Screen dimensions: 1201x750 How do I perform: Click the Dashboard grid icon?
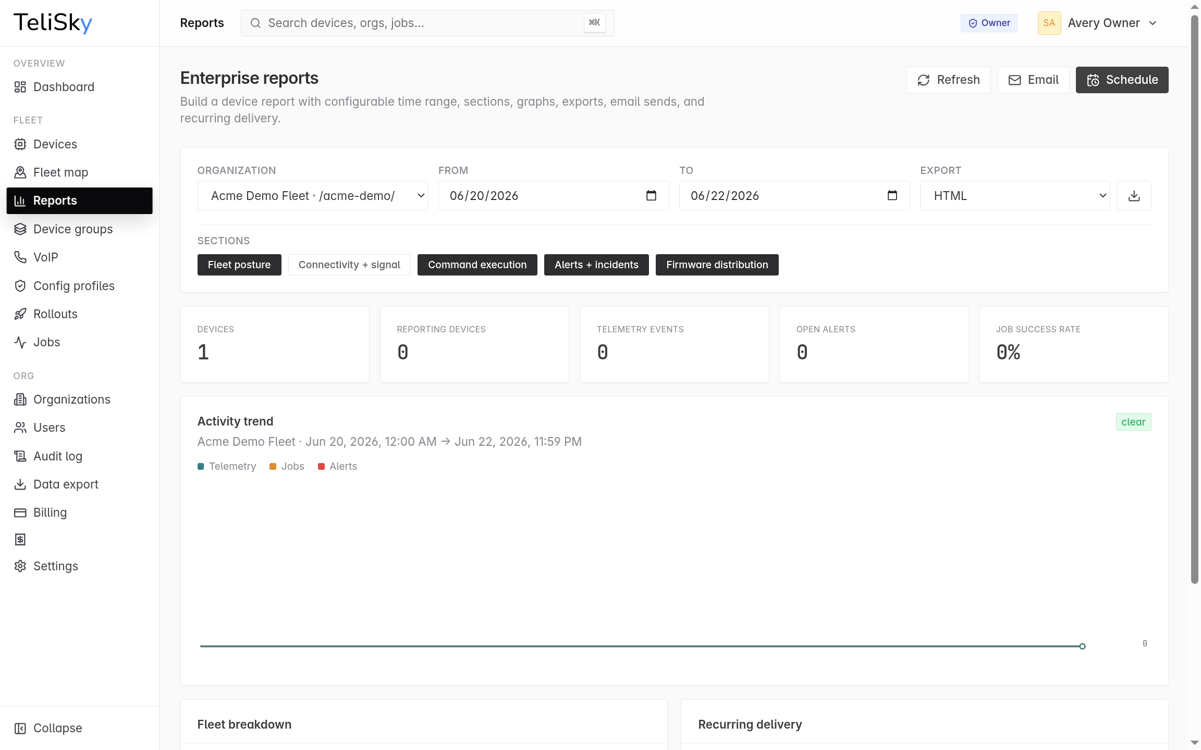20,87
